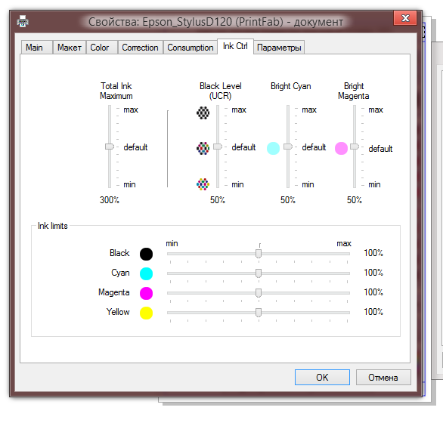Switch to the Color tab

click(x=102, y=48)
